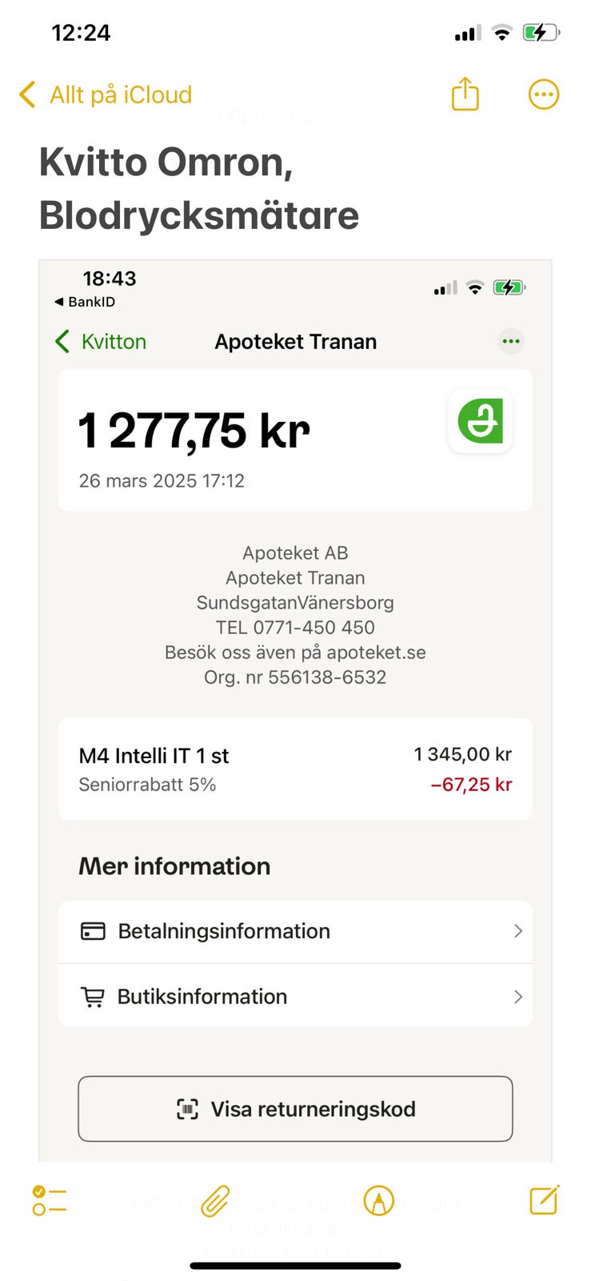This screenshot has height=1281, width=591.
Task: Expand Betalningsinformation chevron
Action: click(x=517, y=931)
